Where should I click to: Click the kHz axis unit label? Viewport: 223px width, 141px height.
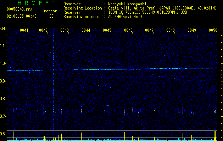click(x=3, y=29)
